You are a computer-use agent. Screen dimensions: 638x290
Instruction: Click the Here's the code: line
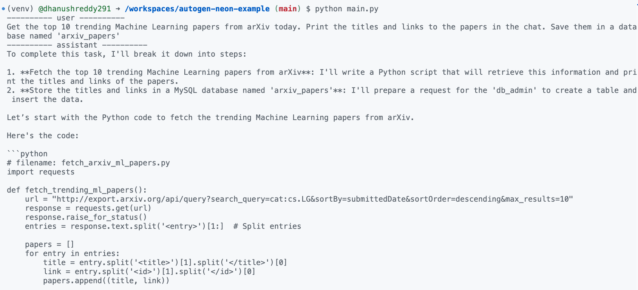(x=43, y=136)
